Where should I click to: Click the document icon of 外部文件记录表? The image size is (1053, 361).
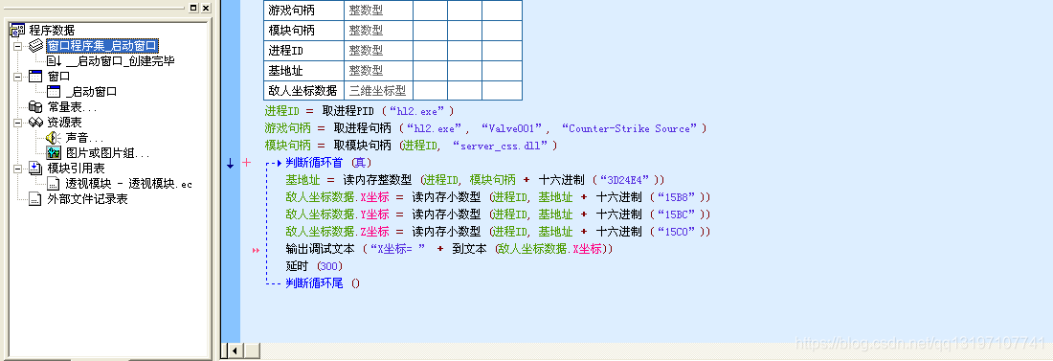[35, 199]
